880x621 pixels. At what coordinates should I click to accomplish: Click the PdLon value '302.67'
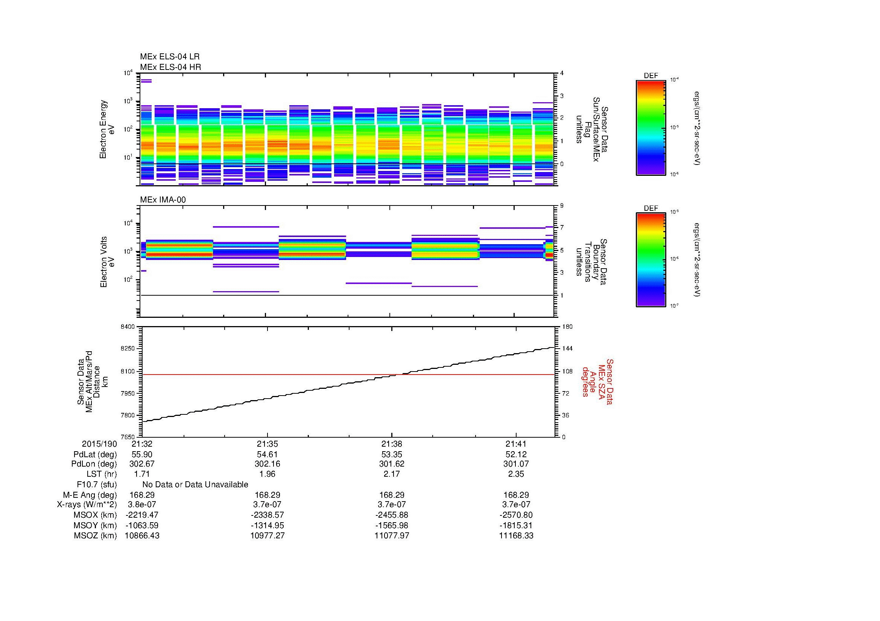[x=142, y=464]
